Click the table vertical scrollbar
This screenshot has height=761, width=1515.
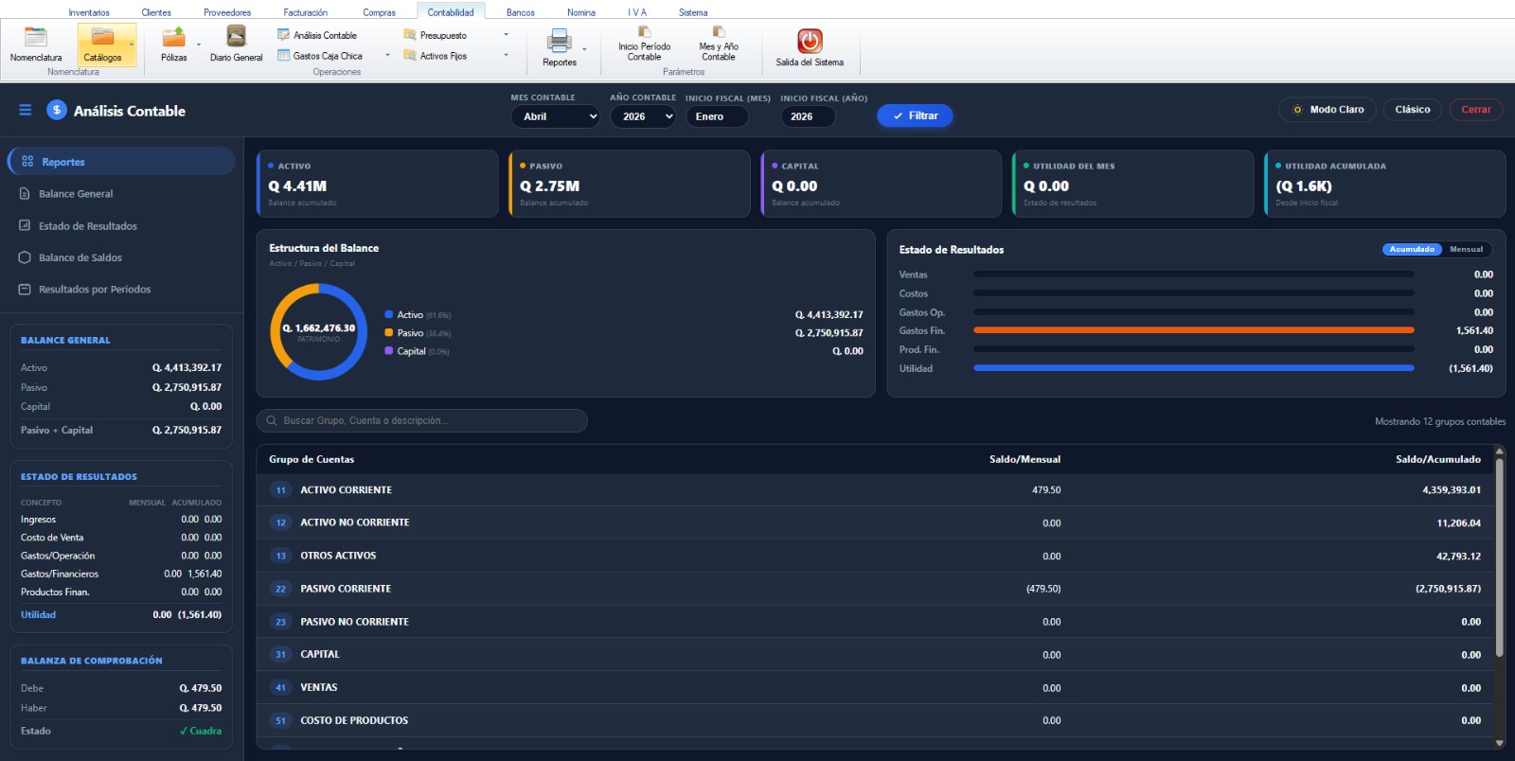(x=1499, y=558)
